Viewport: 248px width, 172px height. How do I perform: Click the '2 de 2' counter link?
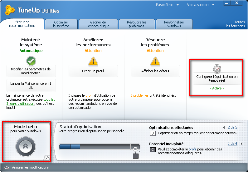tap(232, 127)
